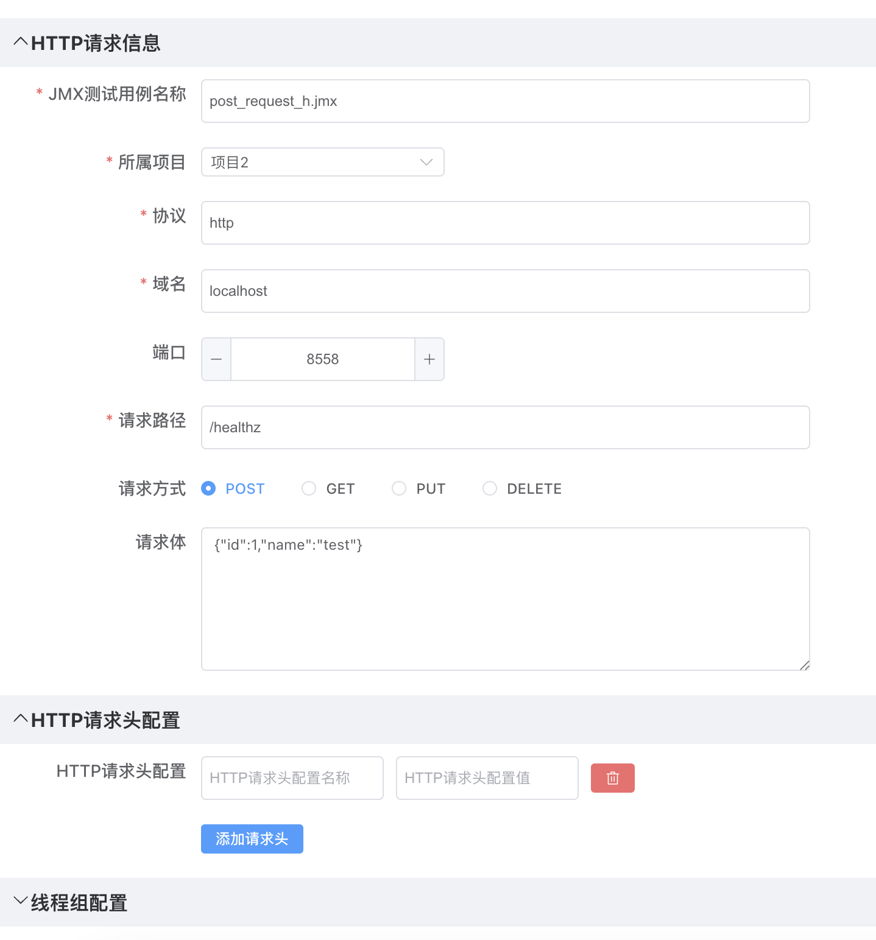Focus the JMX测试用例名称 input field
Screen dimensions: 876x940
tap(506, 101)
